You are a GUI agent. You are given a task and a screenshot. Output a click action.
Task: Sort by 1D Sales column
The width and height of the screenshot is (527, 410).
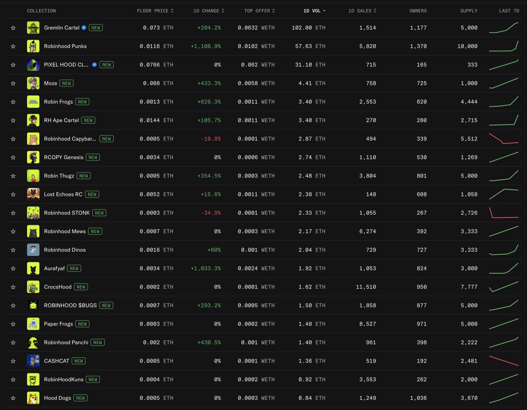click(362, 11)
